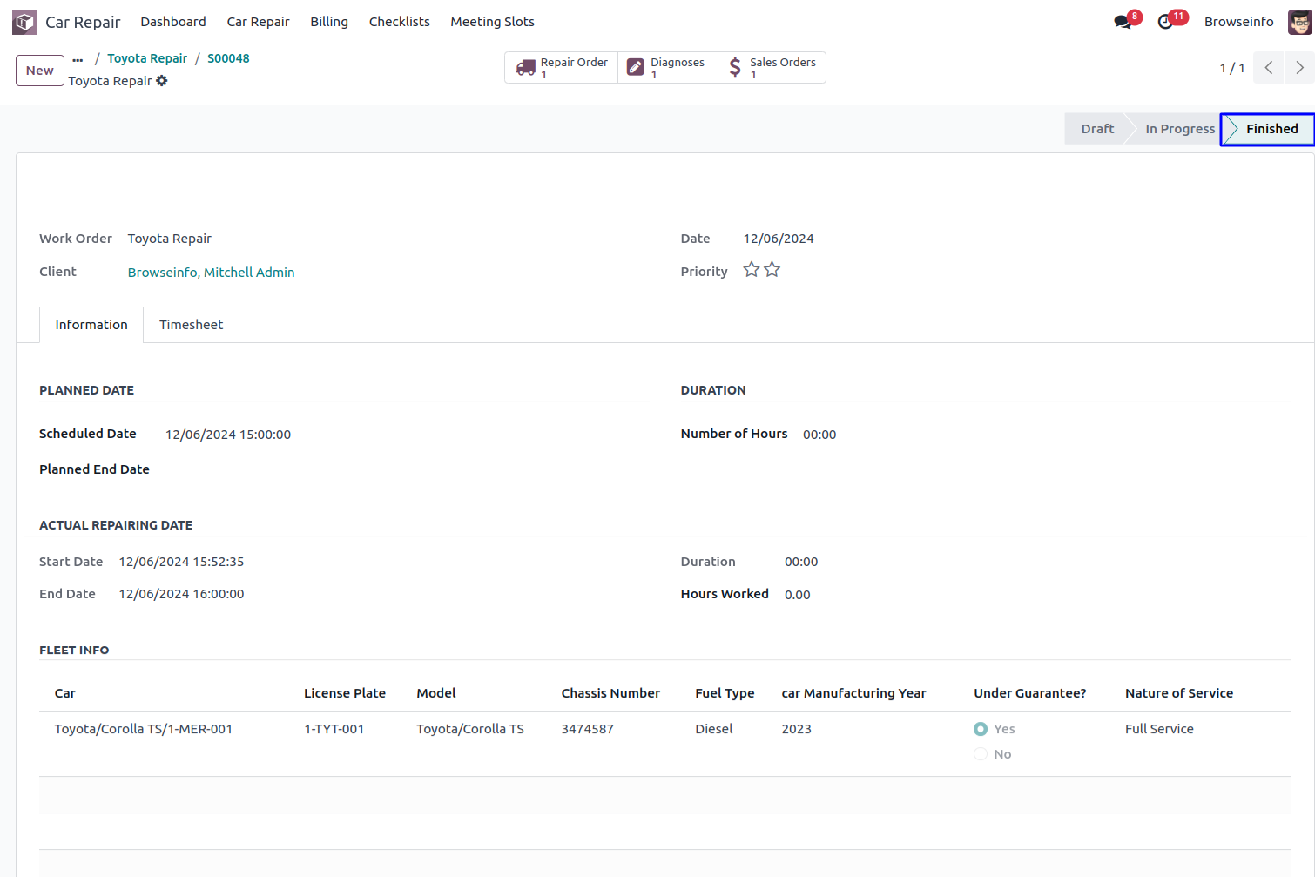1315x877 pixels.
Task: Switch to the Timesheet tab
Action: [x=191, y=325]
